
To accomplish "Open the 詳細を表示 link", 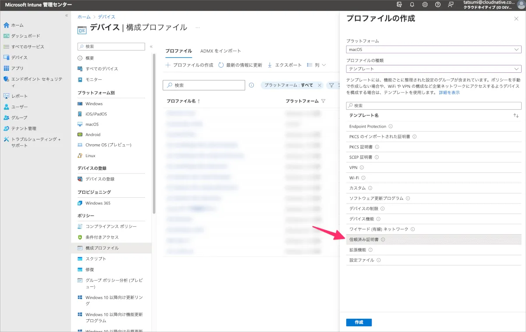I will point(449,93).
